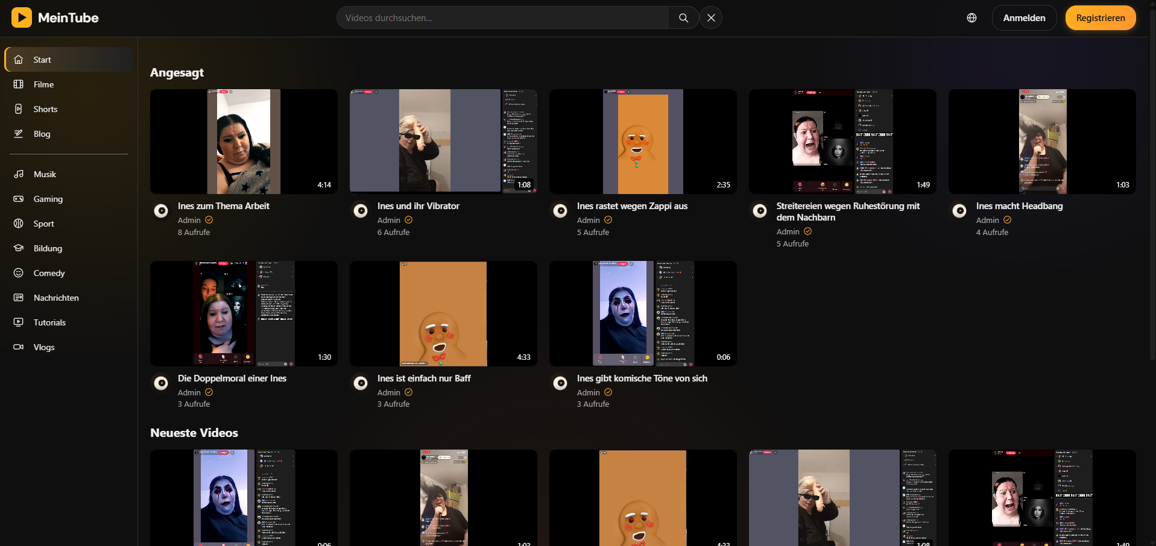
Task: Play the 'Ines gibt komische Töne von sich' thumbnail
Action: point(643,313)
